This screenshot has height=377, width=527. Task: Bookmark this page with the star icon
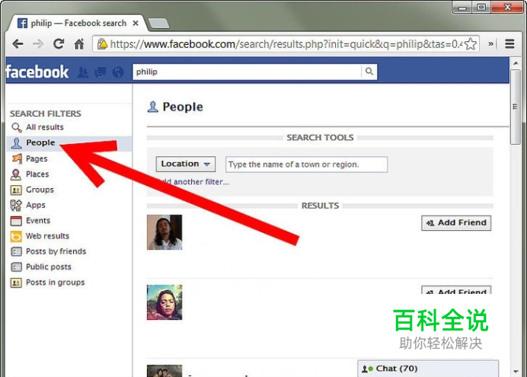pyautogui.click(x=471, y=44)
